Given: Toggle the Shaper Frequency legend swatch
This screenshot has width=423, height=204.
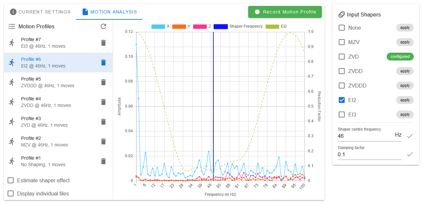Looking at the screenshot, I should click(x=220, y=26).
